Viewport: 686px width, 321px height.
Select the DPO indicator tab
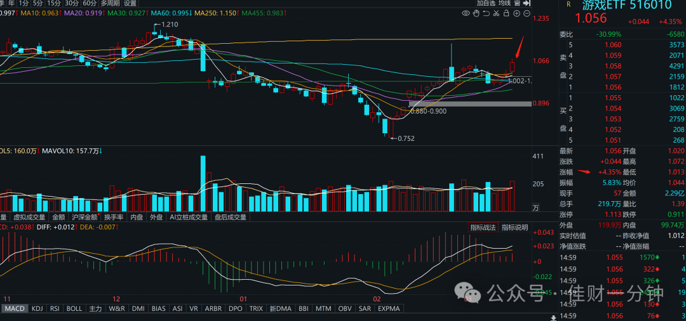pyautogui.click(x=236, y=308)
